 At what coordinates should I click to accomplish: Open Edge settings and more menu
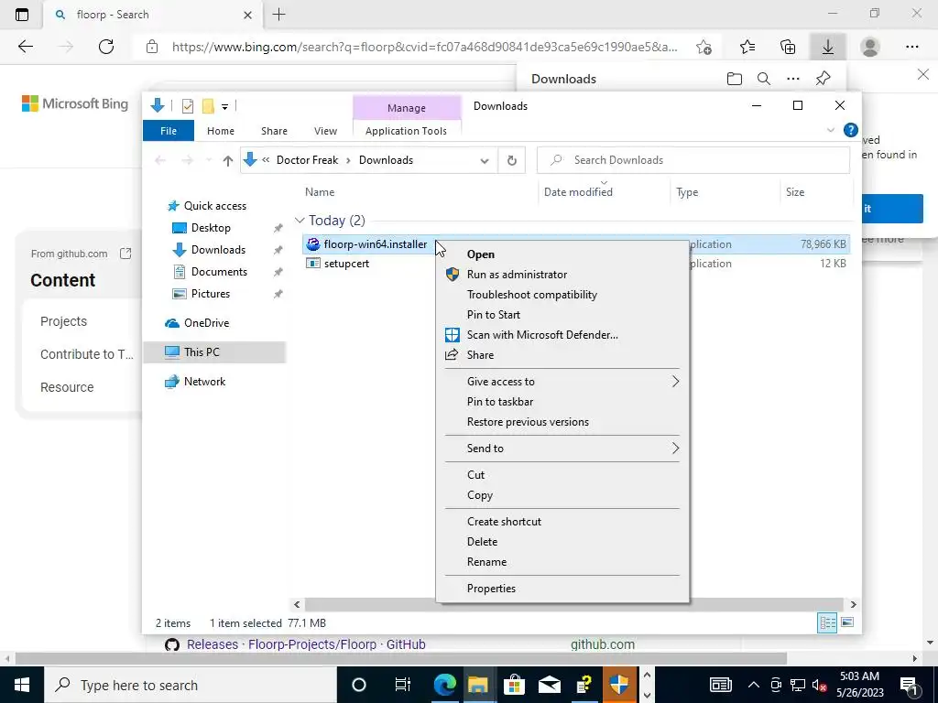click(911, 47)
